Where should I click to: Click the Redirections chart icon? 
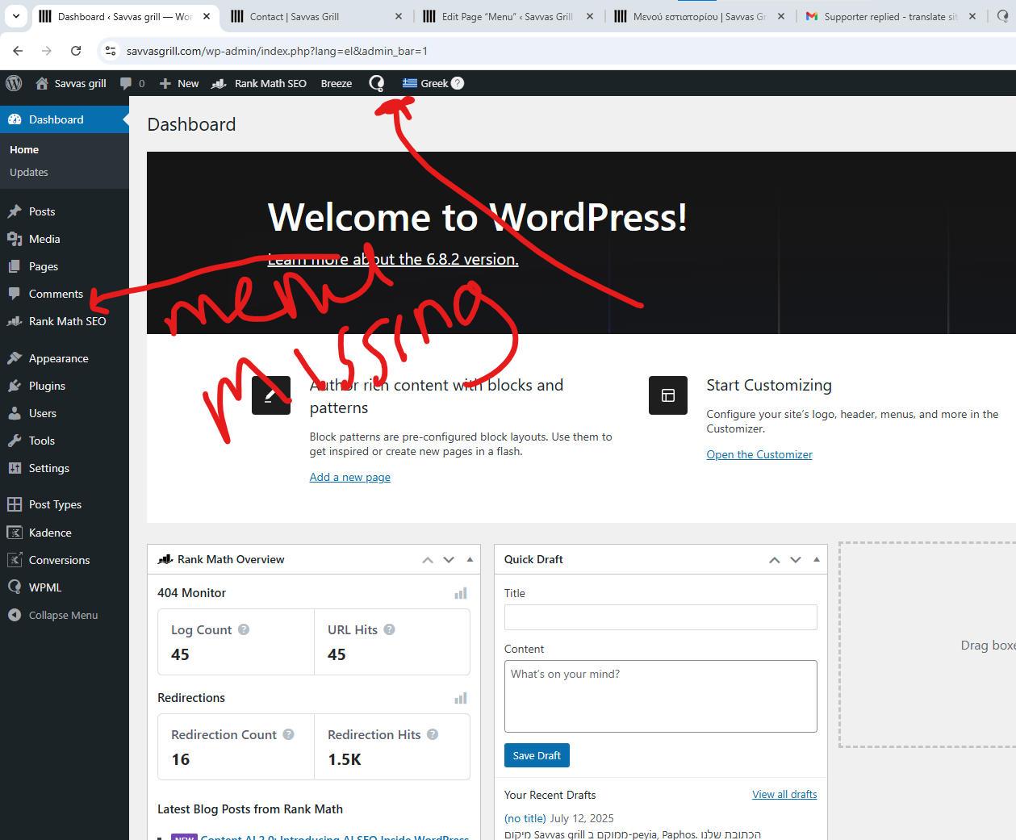[x=461, y=698]
